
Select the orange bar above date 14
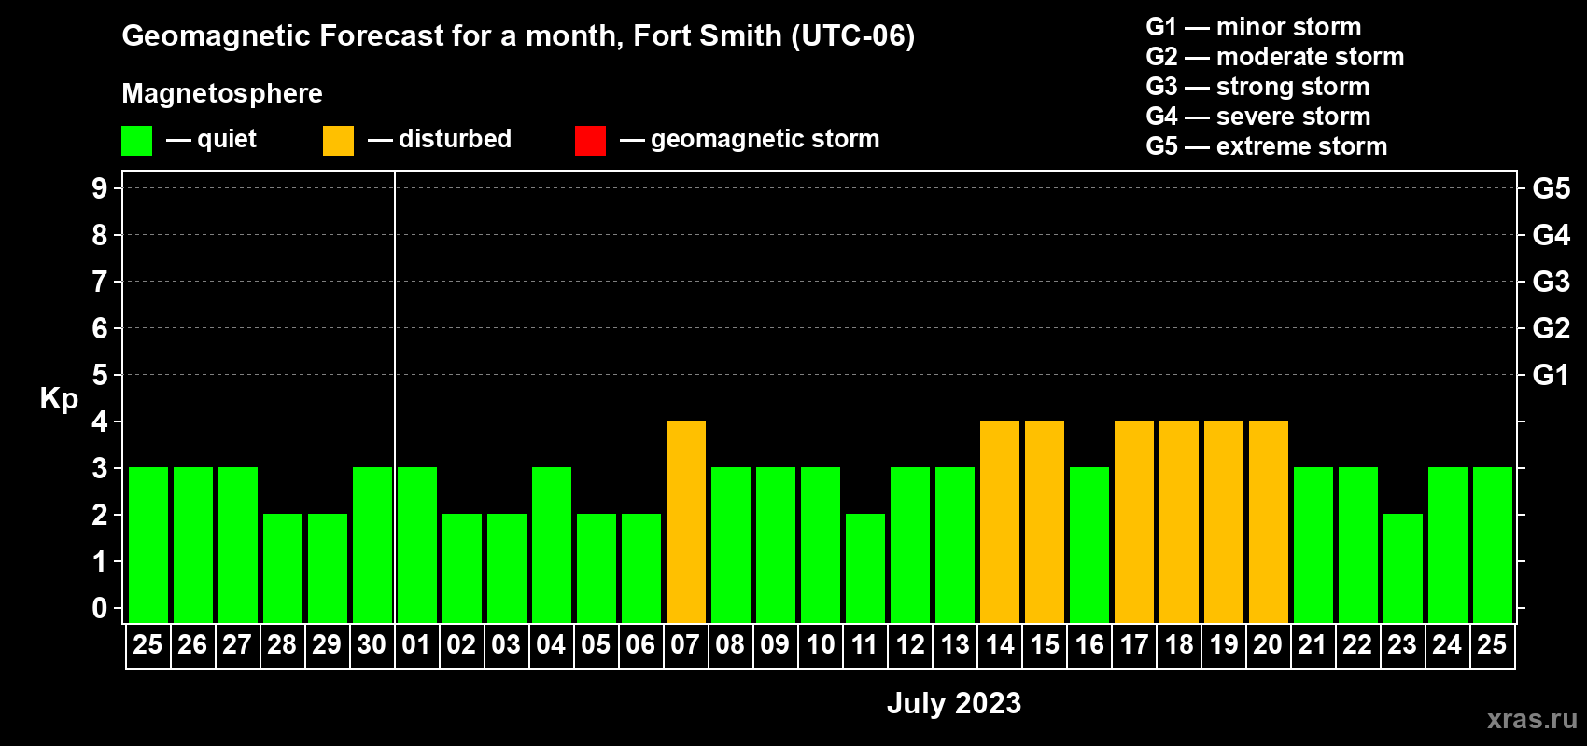[1000, 521]
